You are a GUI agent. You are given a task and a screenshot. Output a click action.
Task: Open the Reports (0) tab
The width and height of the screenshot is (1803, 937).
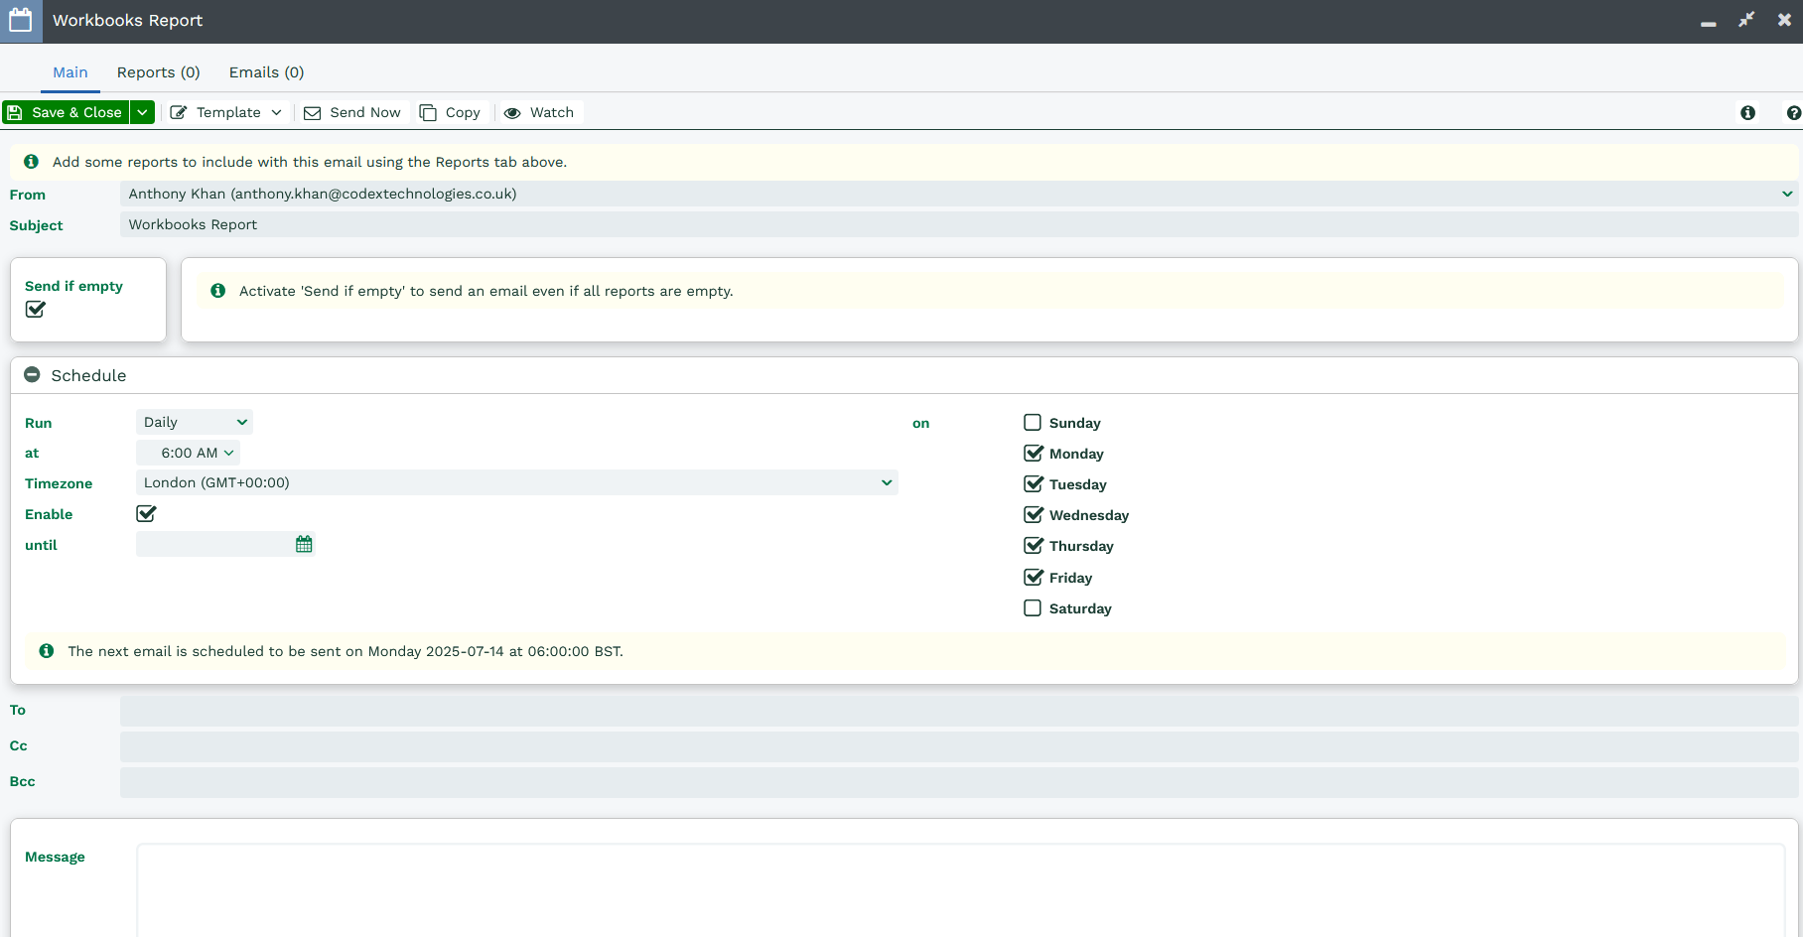(x=159, y=72)
